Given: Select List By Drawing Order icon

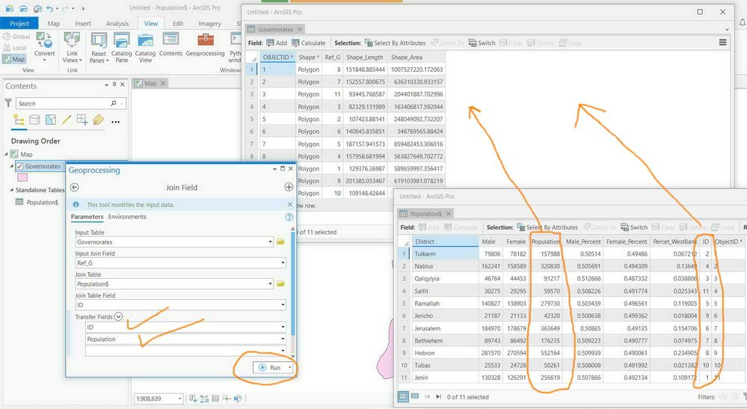Looking at the screenshot, I should 19,120.
